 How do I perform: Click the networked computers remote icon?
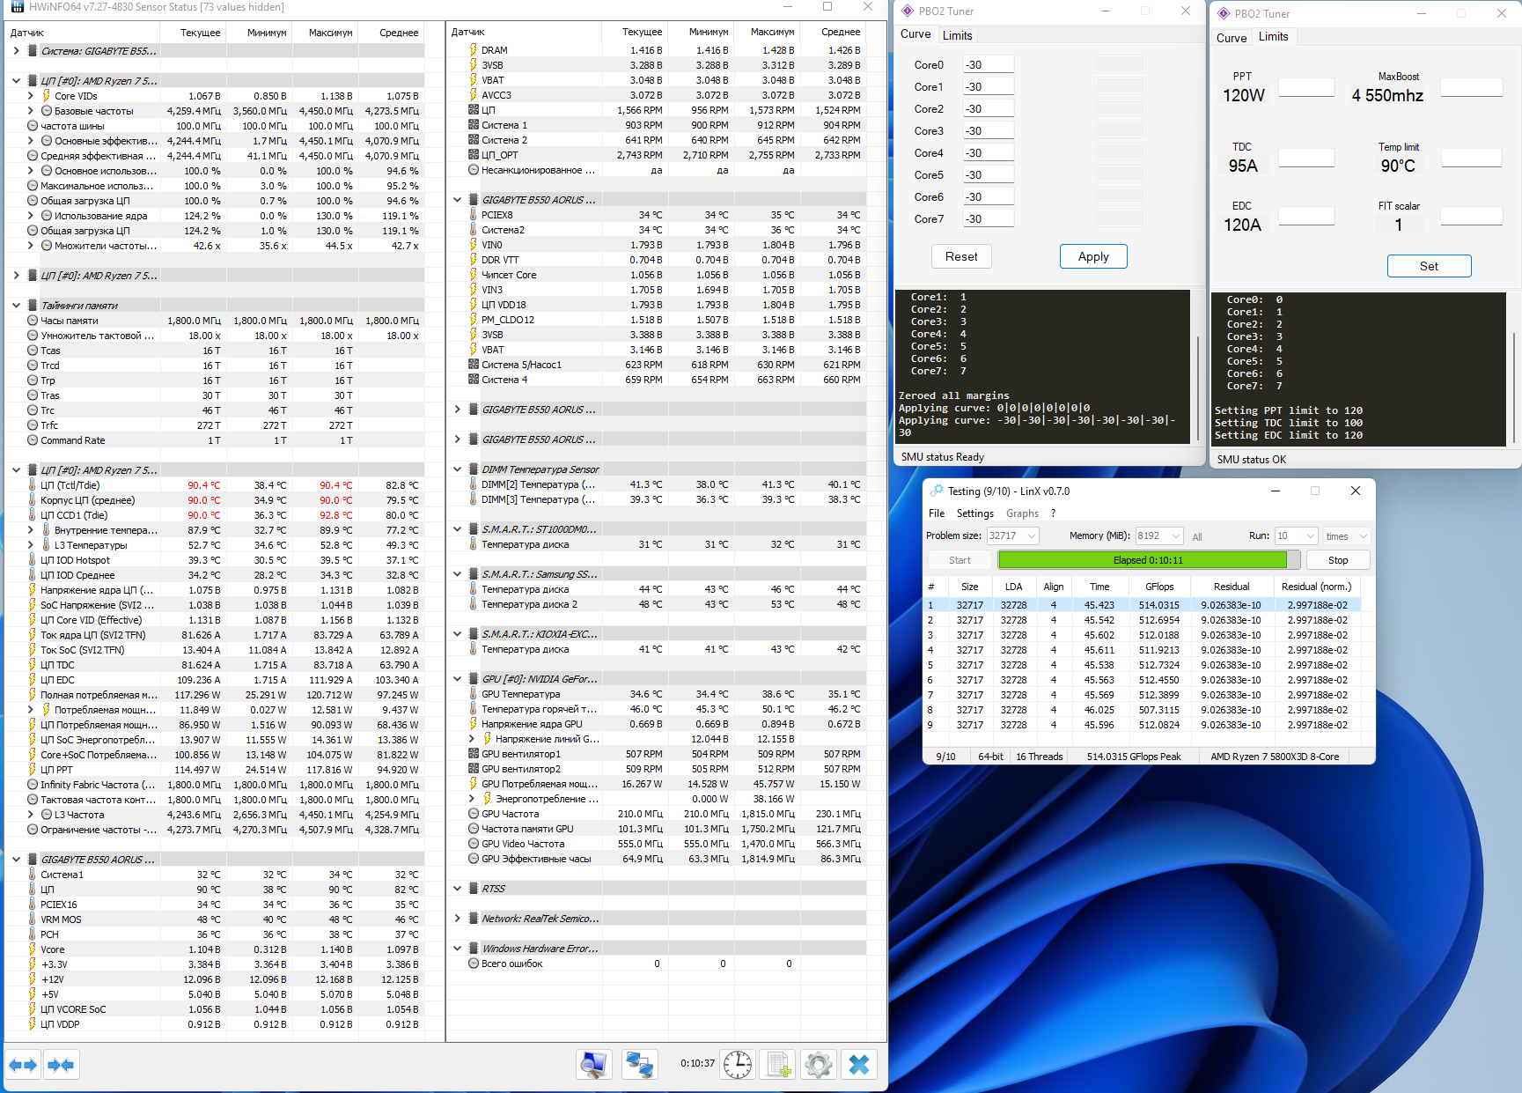tap(639, 1065)
